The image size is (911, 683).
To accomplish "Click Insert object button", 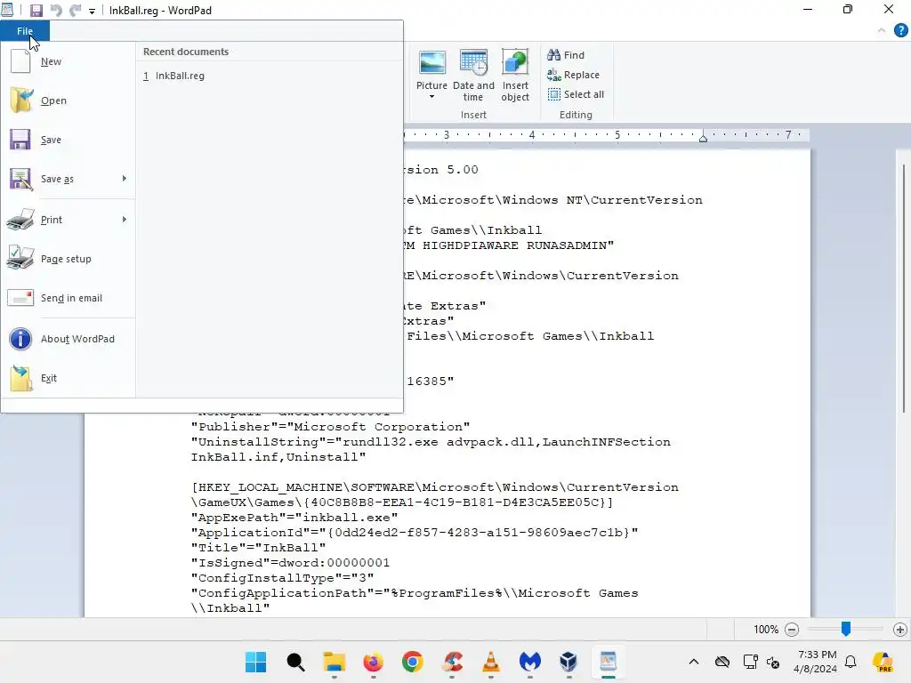I will (x=515, y=76).
